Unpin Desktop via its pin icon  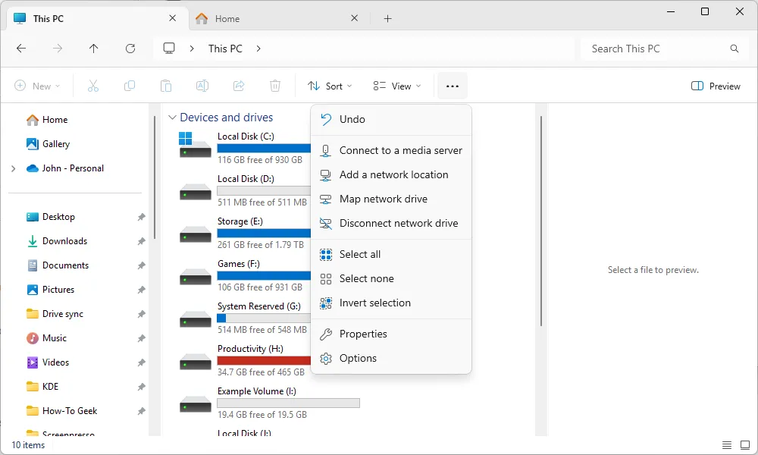pyautogui.click(x=141, y=217)
